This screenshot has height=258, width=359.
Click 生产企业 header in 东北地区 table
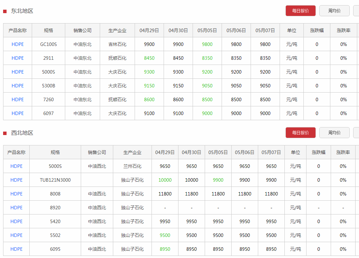117,30
